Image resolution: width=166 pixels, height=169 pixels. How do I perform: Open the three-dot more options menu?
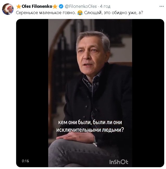click(161, 6)
